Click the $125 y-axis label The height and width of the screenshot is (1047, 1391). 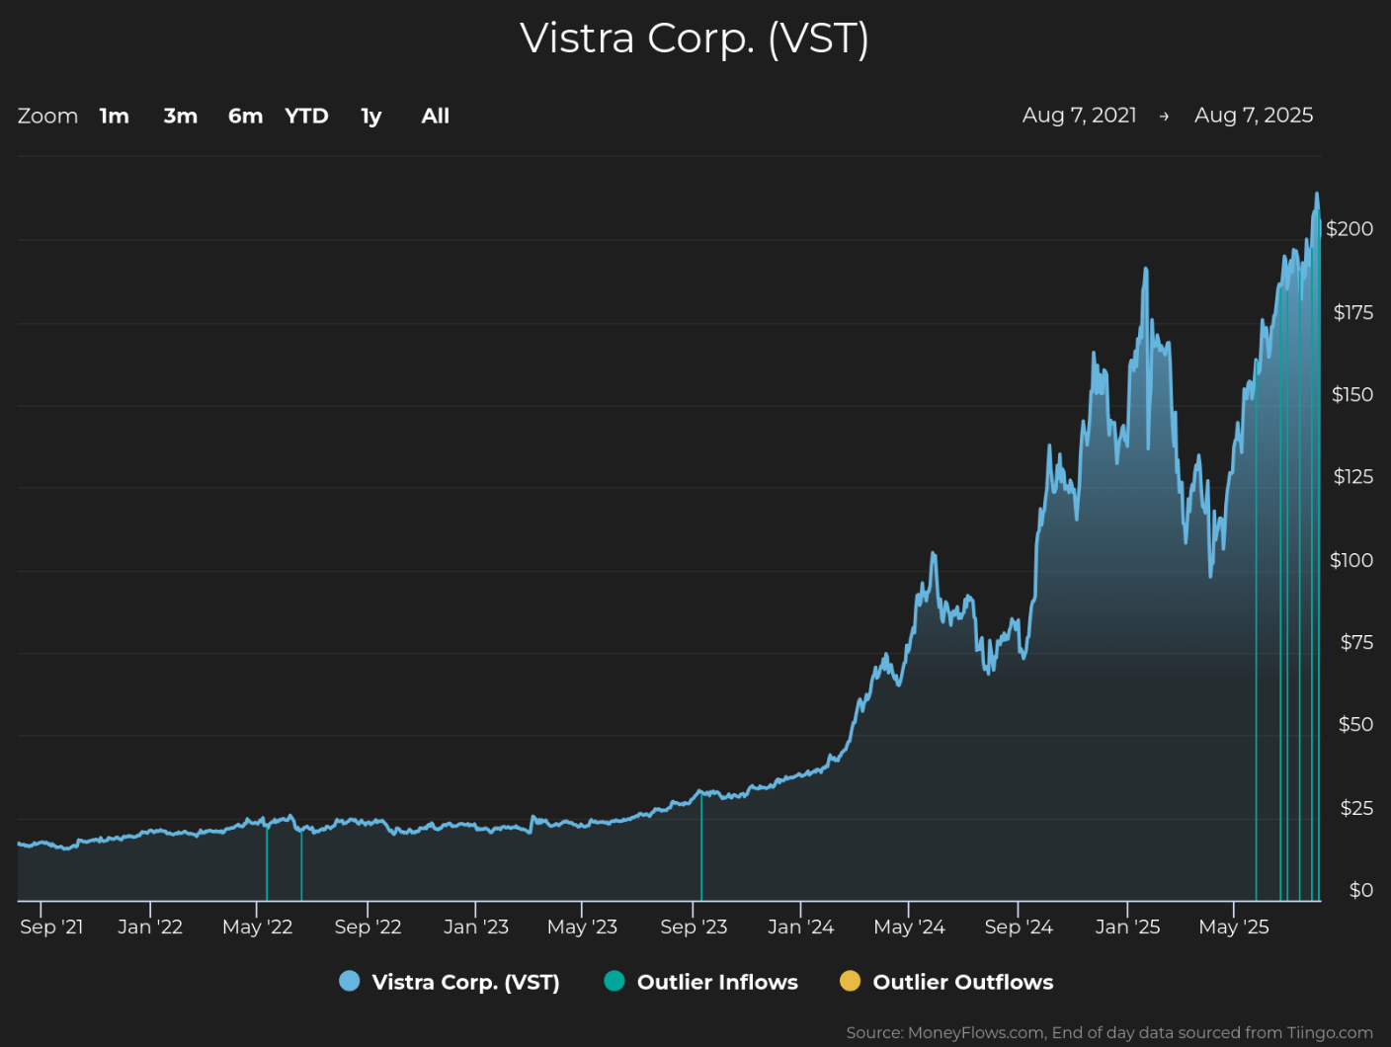tap(1353, 477)
